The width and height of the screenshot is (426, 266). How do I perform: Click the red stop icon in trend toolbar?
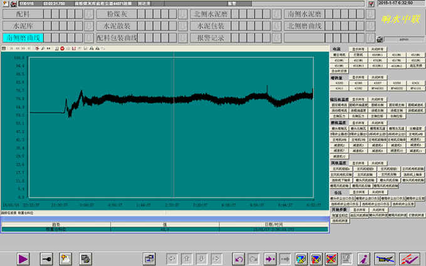click(x=62, y=48)
